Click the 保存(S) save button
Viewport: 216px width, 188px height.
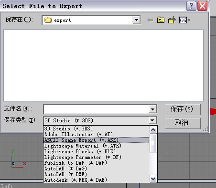coord(183,109)
